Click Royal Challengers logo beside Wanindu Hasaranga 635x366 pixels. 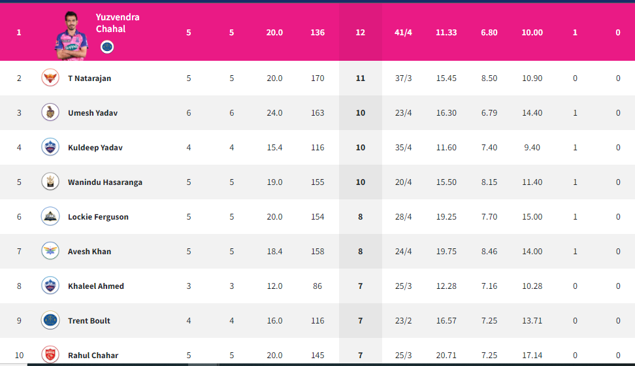tap(50, 182)
